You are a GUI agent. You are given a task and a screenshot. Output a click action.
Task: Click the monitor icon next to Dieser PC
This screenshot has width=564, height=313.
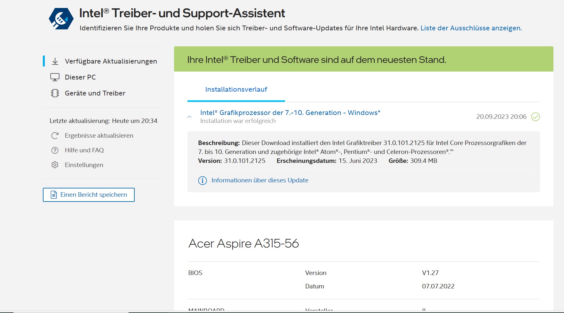click(x=55, y=77)
